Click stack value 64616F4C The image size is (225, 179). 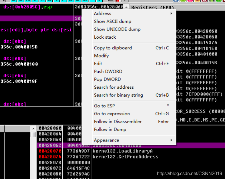pyautogui.click(x=78, y=168)
